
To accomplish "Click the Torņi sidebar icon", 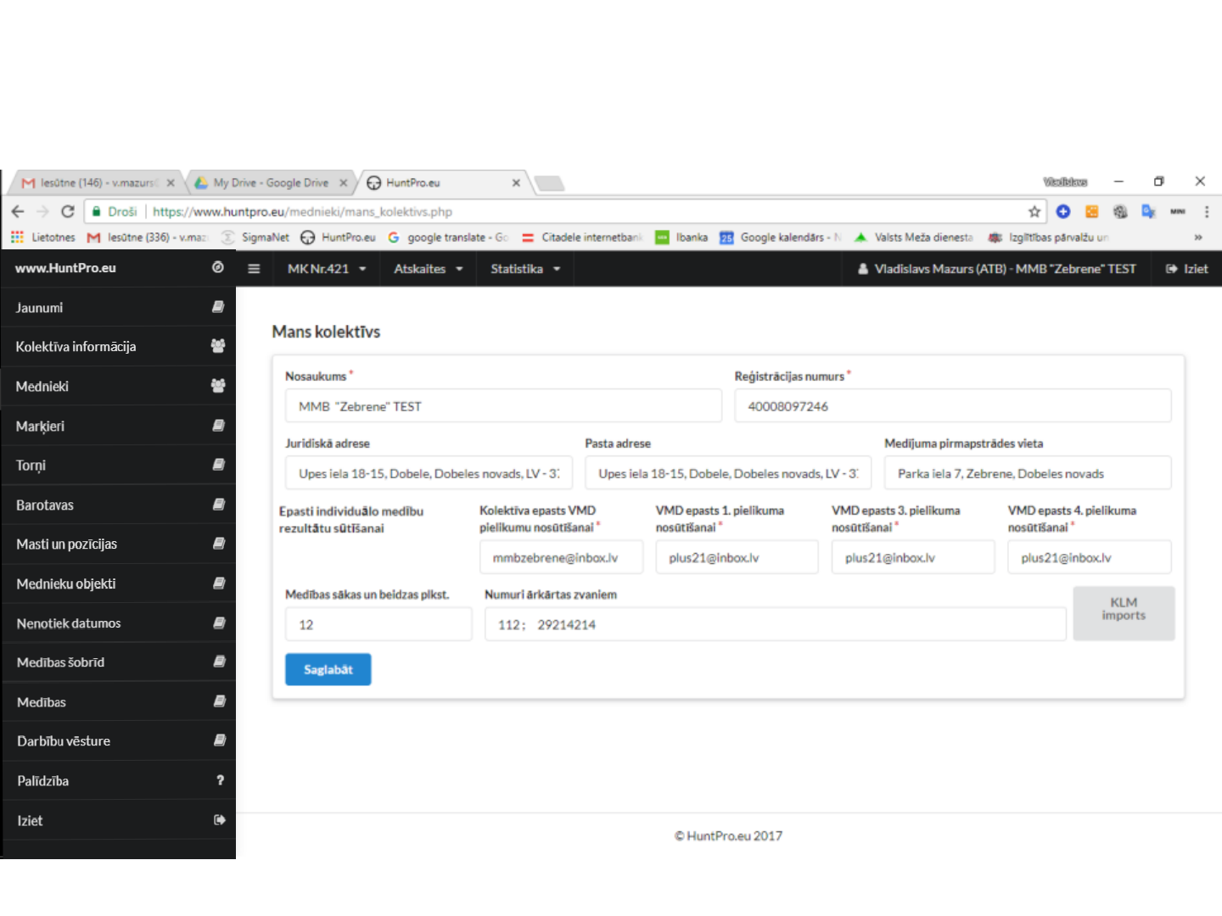I will coord(218,465).
